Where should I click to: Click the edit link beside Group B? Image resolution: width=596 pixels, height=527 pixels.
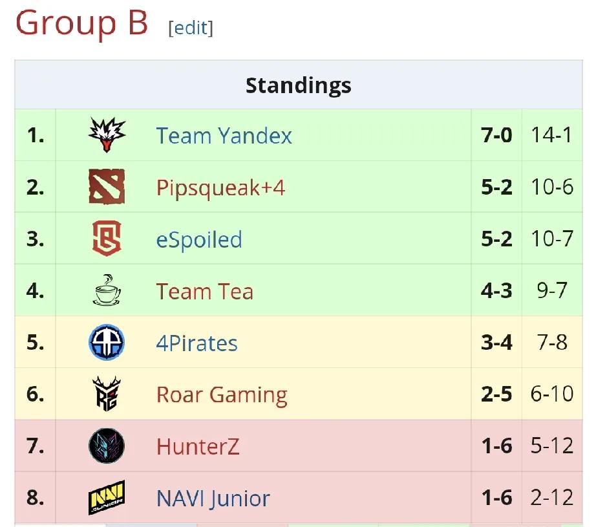pyautogui.click(x=191, y=28)
